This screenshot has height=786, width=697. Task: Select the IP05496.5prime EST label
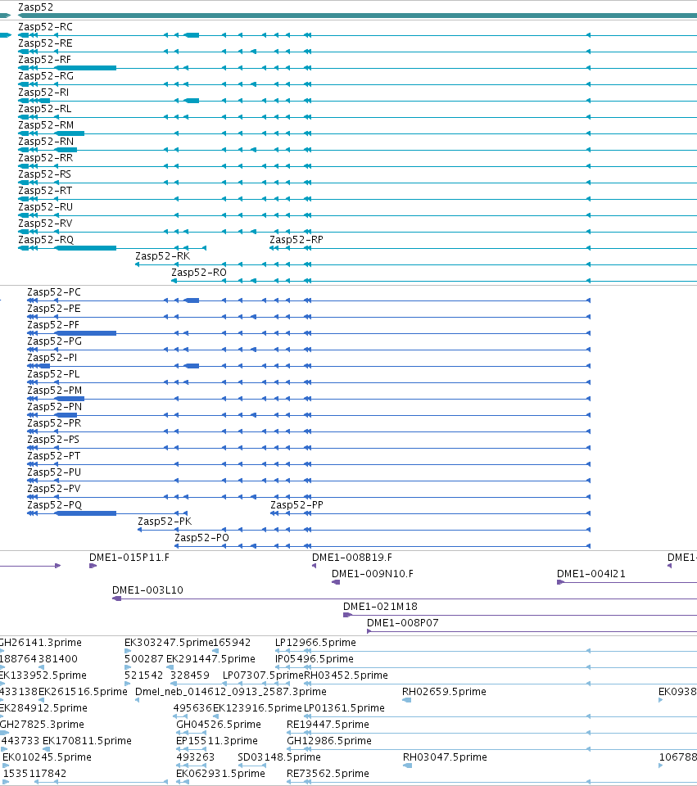coord(315,659)
